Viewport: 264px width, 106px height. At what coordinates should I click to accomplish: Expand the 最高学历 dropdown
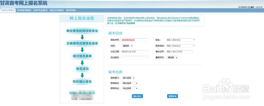(x=172, y=58)
